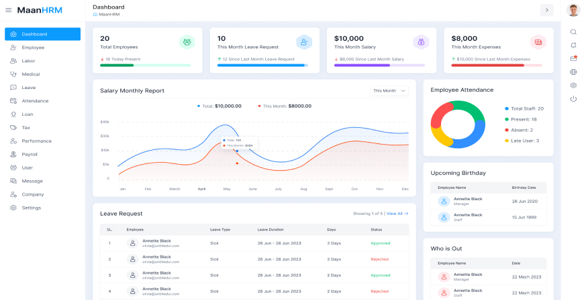Image resolution: width=586 pixels, height=300 pixels.
Task: Click the This Month Expenses progress bar
Action: [497, 66]
